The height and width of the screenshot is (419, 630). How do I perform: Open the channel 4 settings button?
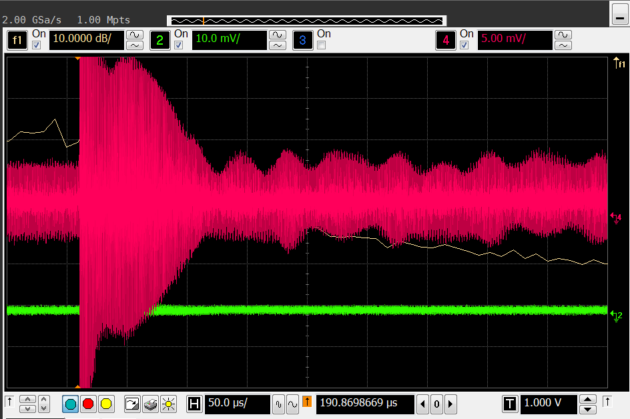[445, 41]
